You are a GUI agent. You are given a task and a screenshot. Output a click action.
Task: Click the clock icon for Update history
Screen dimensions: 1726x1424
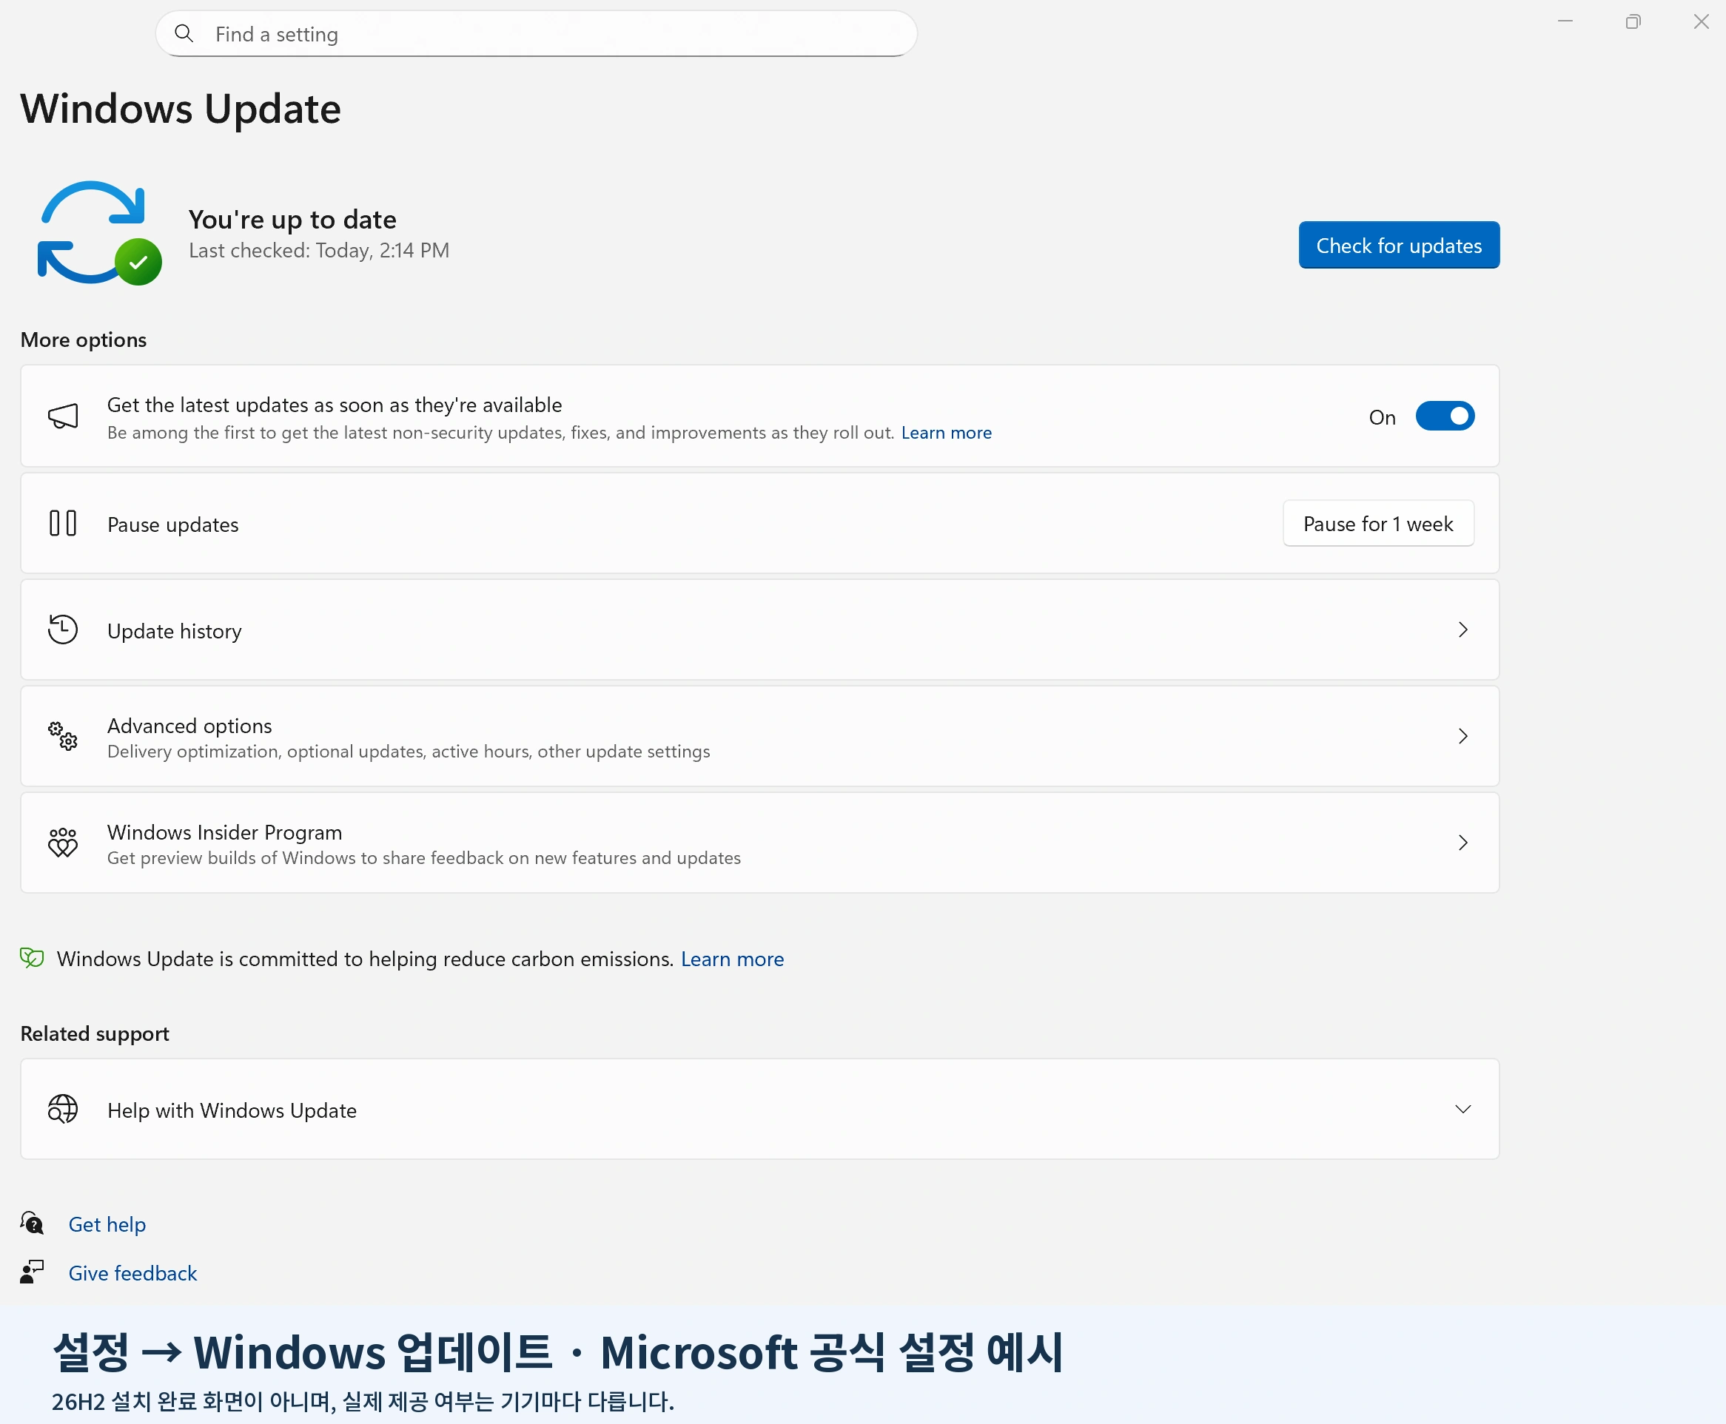click(62, 630)
